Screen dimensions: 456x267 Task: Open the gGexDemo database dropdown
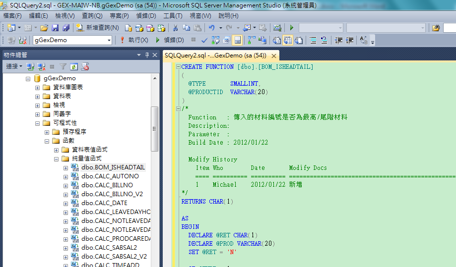coord(109,40)
